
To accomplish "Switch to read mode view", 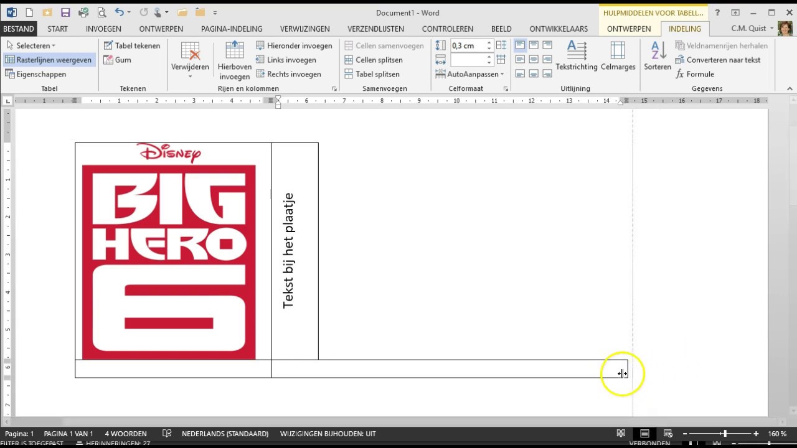I will 621,434.
